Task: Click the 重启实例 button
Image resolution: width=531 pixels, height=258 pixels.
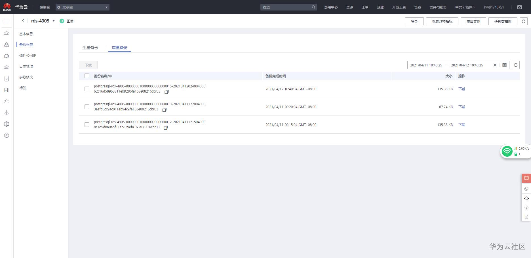Action: pyautogui.click(x=473, y=21)
